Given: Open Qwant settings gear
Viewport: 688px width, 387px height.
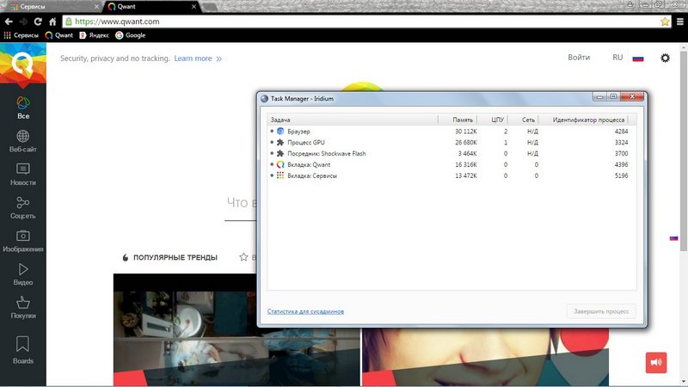Looking at the screenshot, I should (x=665, y=58).
